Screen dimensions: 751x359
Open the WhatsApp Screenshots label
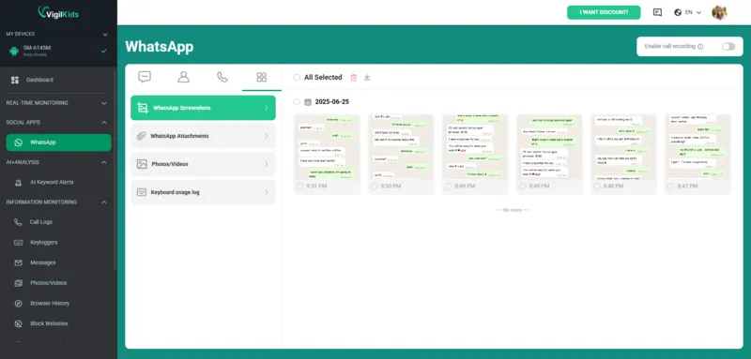pyautogui.click(x=182, y=108)
